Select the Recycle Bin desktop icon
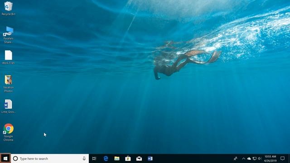Screen dimensions: 290x163 (x=8, y=8)
